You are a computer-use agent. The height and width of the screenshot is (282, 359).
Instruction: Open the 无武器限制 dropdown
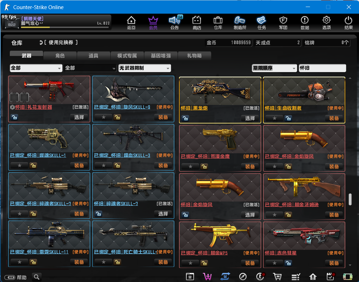(144, 68)
